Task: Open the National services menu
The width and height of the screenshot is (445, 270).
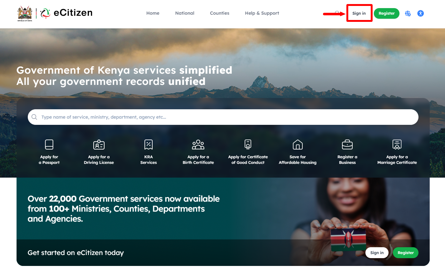Action: point(185,13)
